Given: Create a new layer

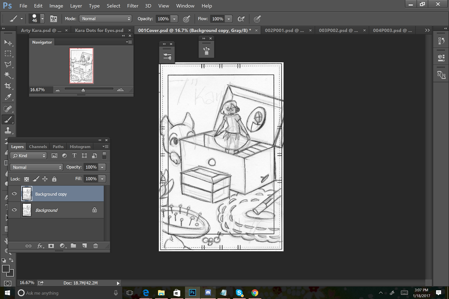Looking at the screenshot, I should click(84, 246).
